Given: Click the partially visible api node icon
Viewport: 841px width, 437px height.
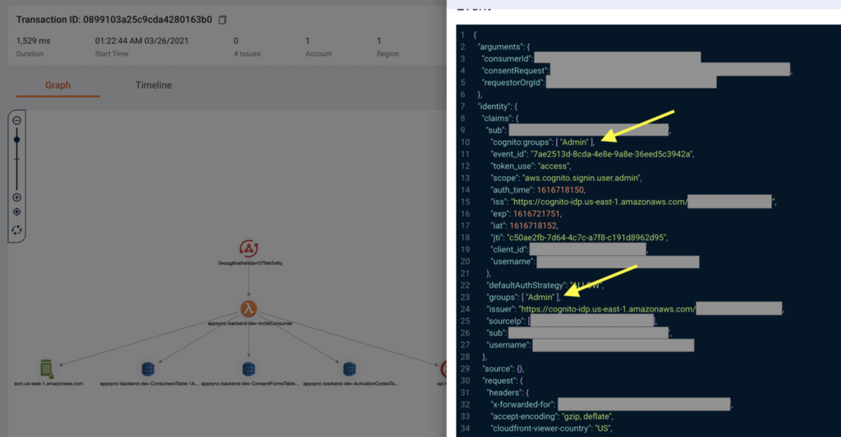Looking at the screenshot, I should point(443,369).
